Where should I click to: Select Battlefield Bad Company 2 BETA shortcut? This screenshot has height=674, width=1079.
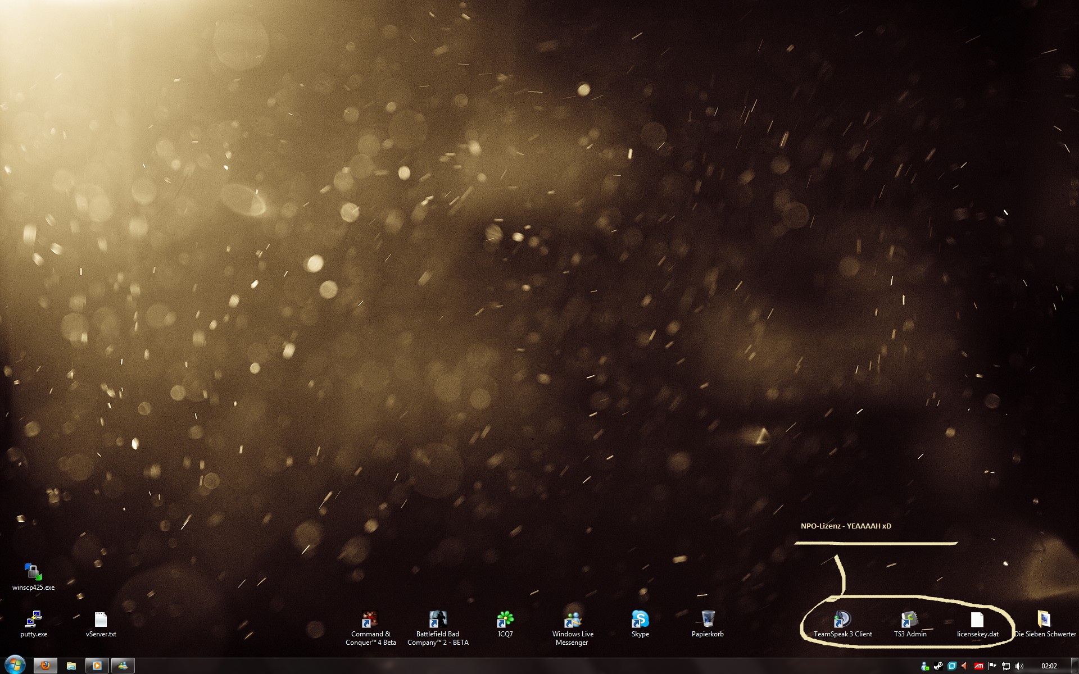tap(438, 619)
